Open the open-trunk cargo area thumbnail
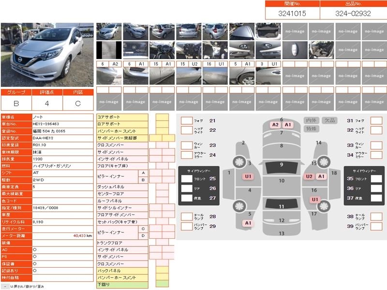The image size is (387, 290). pos(268,31)
